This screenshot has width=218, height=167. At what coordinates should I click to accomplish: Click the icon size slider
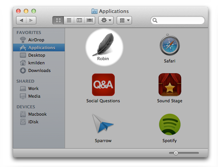184,153
